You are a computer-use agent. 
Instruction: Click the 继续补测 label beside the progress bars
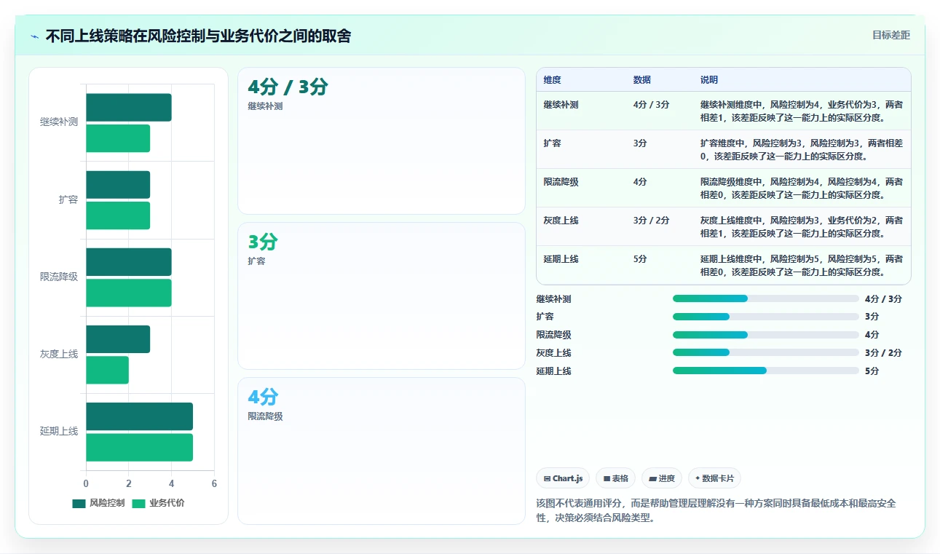coord(553,299)
